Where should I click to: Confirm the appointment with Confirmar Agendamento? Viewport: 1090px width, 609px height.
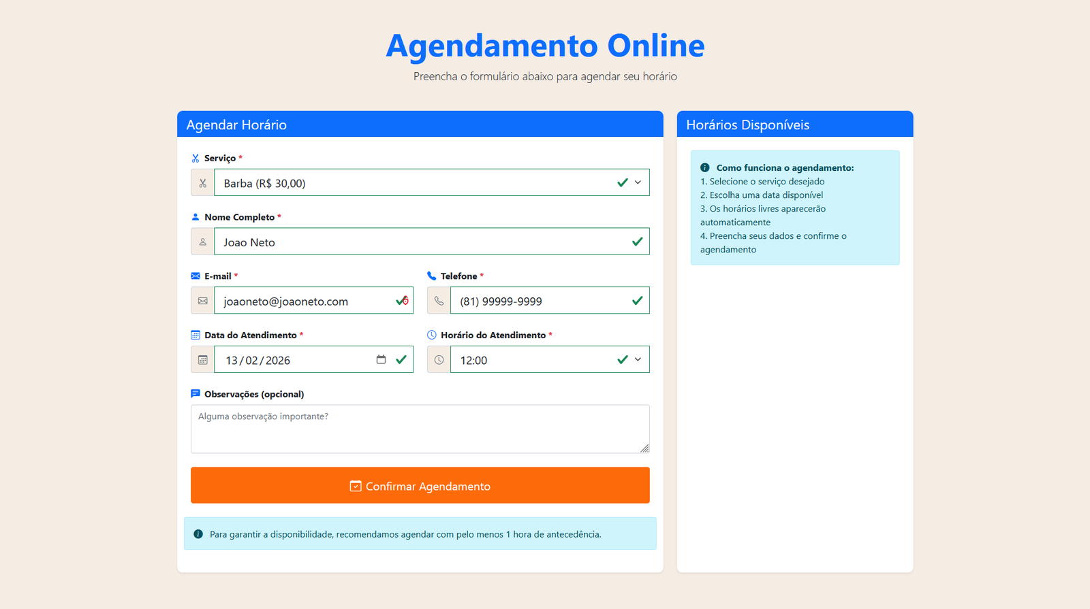[420, 485]
